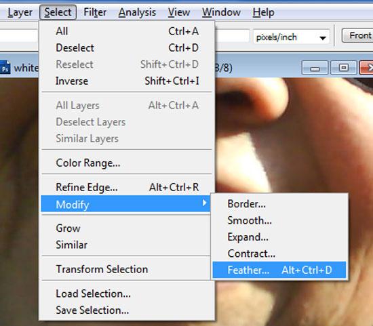373x326 pixels.
Task: Click the resolution input field
Action: click(x=232, y=37)
